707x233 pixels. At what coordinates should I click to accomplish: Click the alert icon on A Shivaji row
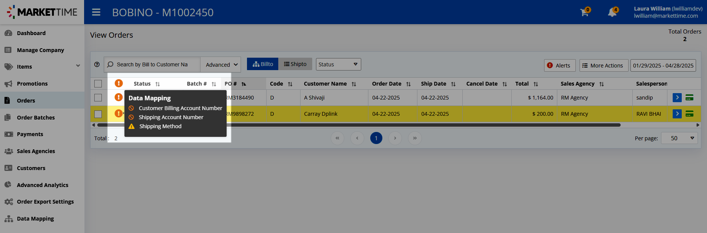pos(119,97)
